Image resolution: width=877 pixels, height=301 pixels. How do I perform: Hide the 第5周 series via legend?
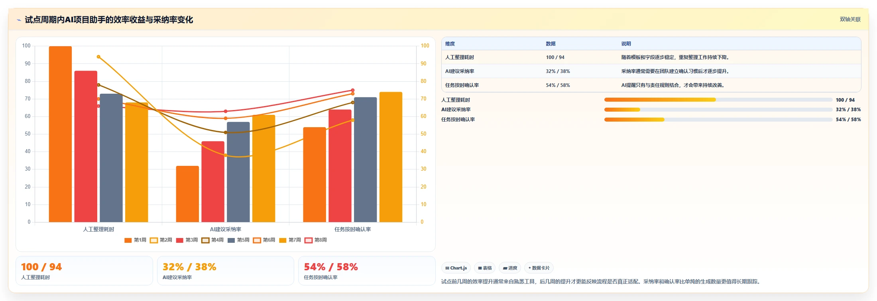[238, 240]
